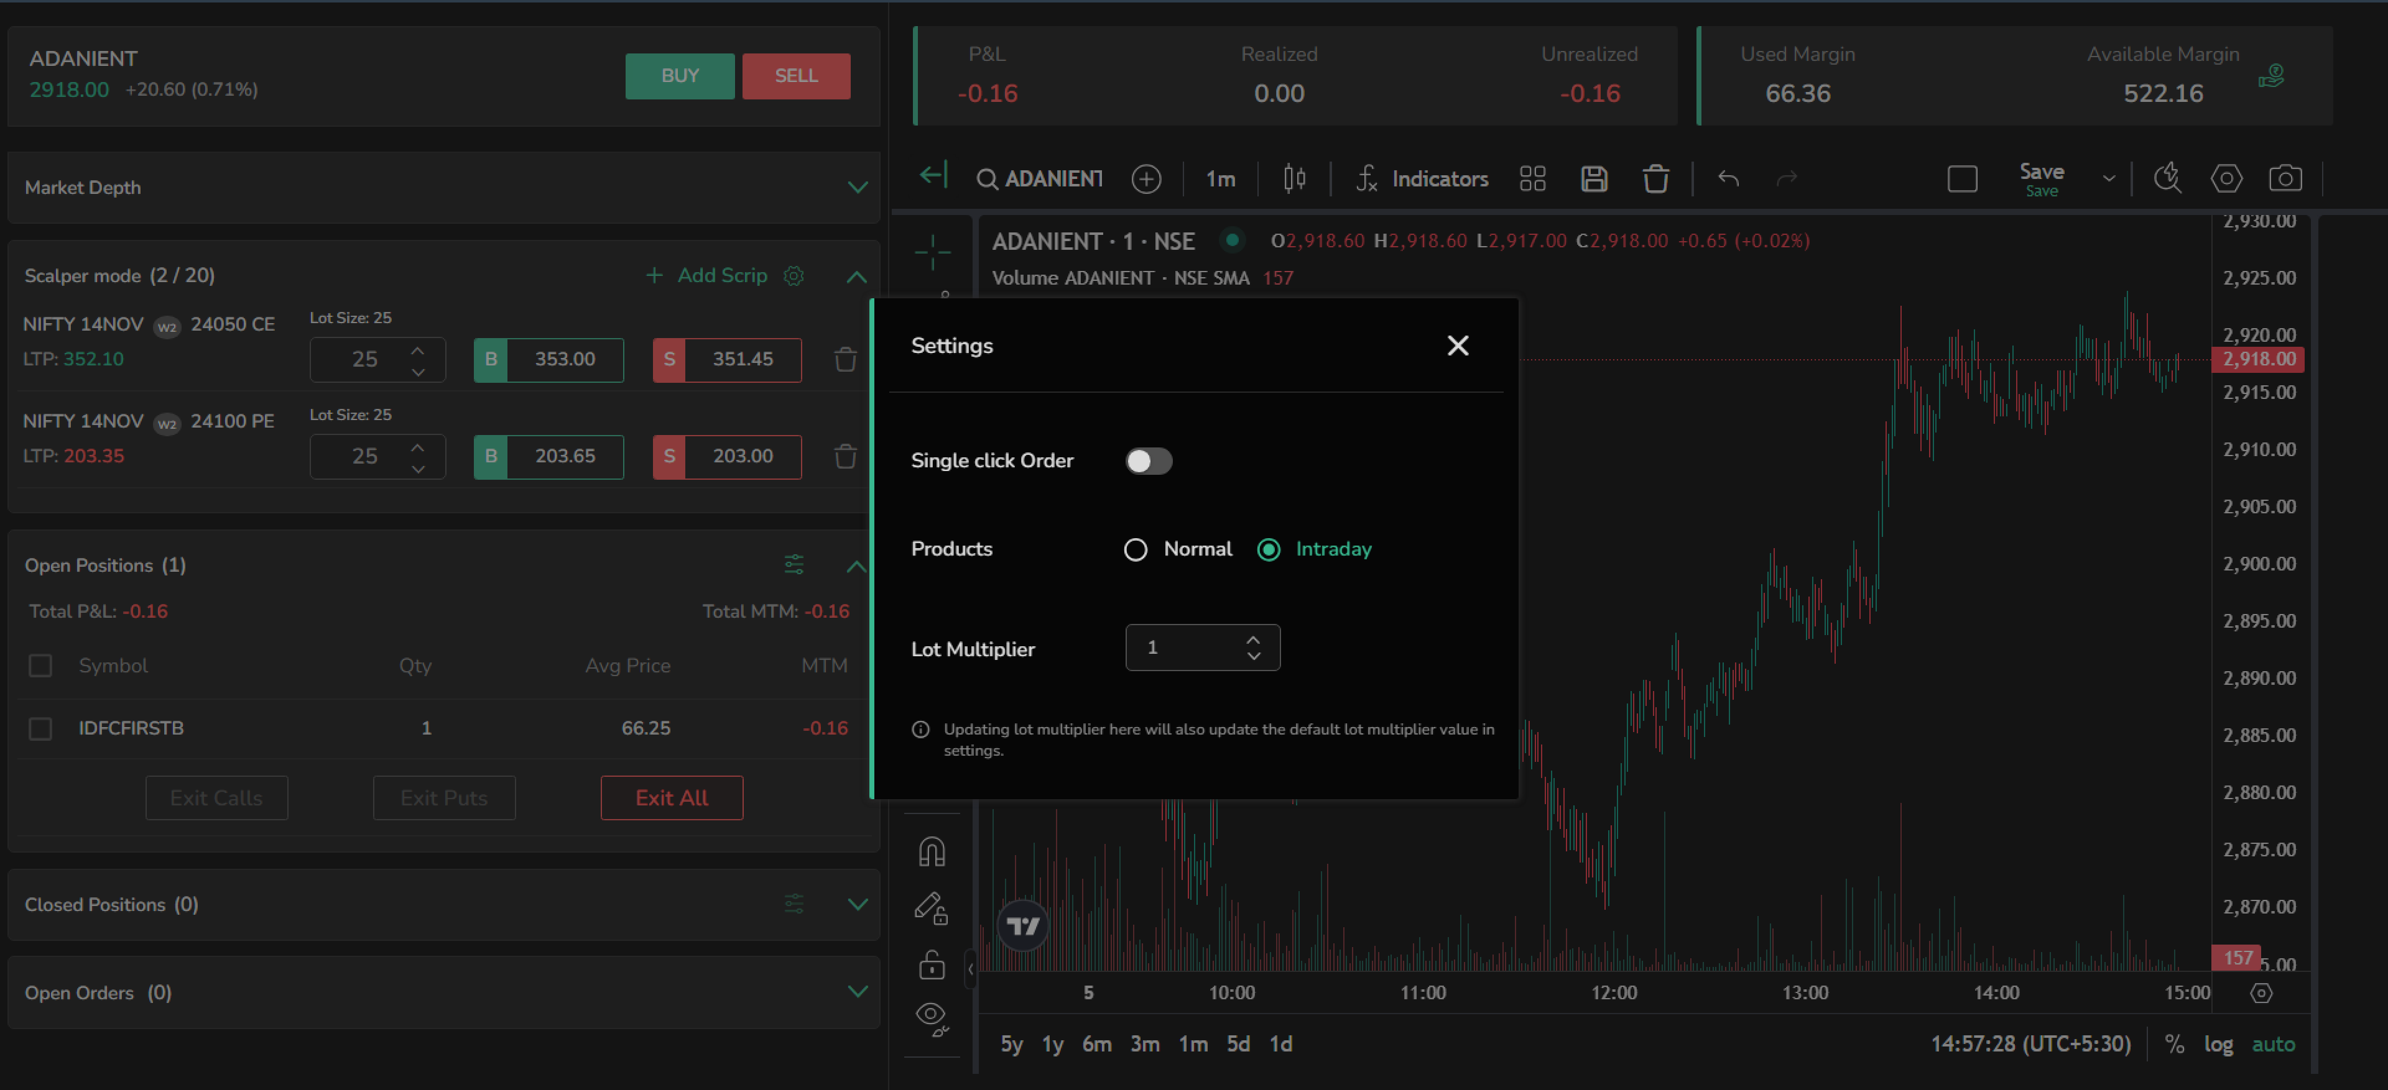Select the crosshair cursor tool

(x=932, y=252)
